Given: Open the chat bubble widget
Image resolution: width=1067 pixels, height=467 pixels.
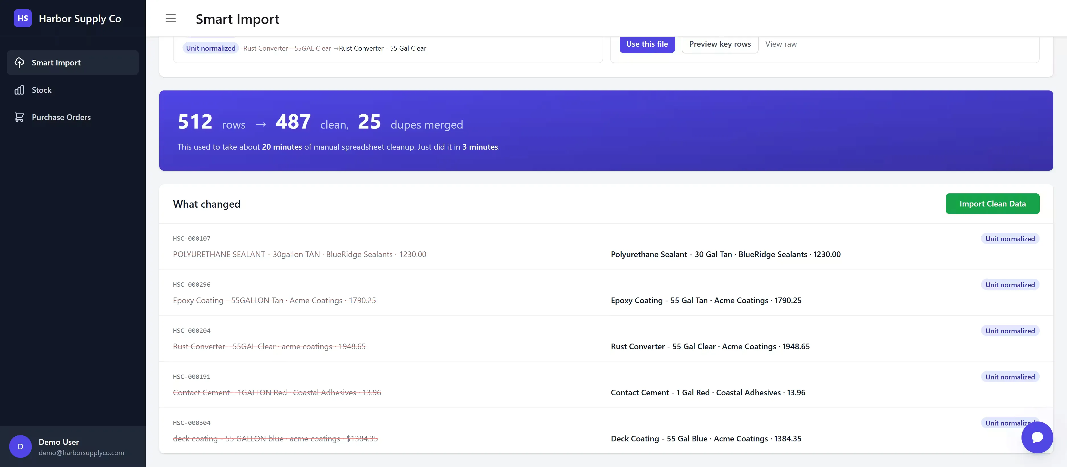Looking at the screenshot, I should click(1037, 437).
